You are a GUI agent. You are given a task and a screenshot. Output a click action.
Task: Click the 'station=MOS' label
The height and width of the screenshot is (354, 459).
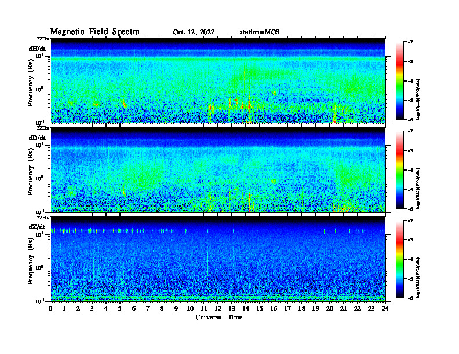260,32
